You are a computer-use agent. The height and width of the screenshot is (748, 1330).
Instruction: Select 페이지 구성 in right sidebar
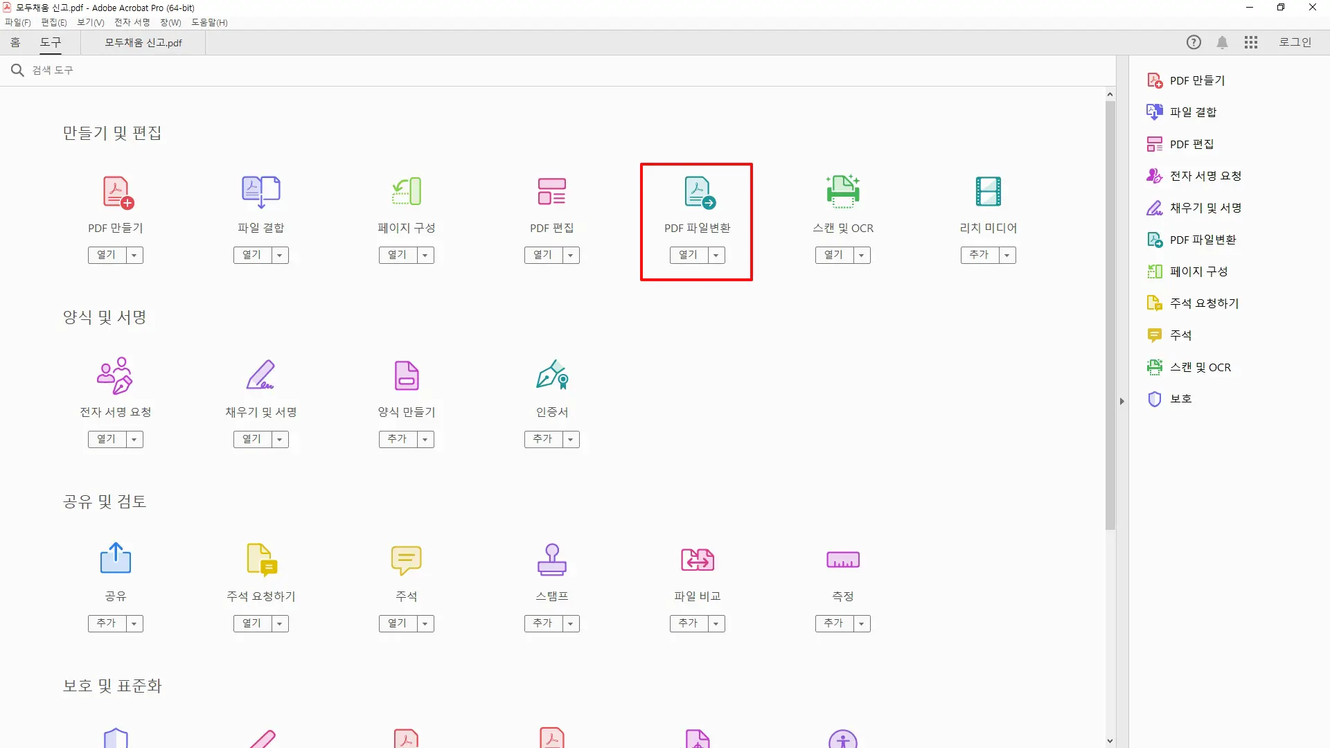(1187, 271)
